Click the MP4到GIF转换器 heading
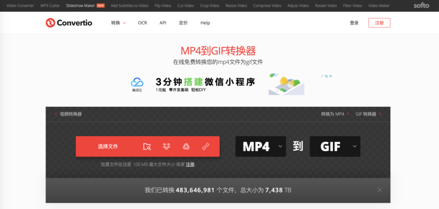This screenshot has width=439, height=209. click(x=218, y=51)
